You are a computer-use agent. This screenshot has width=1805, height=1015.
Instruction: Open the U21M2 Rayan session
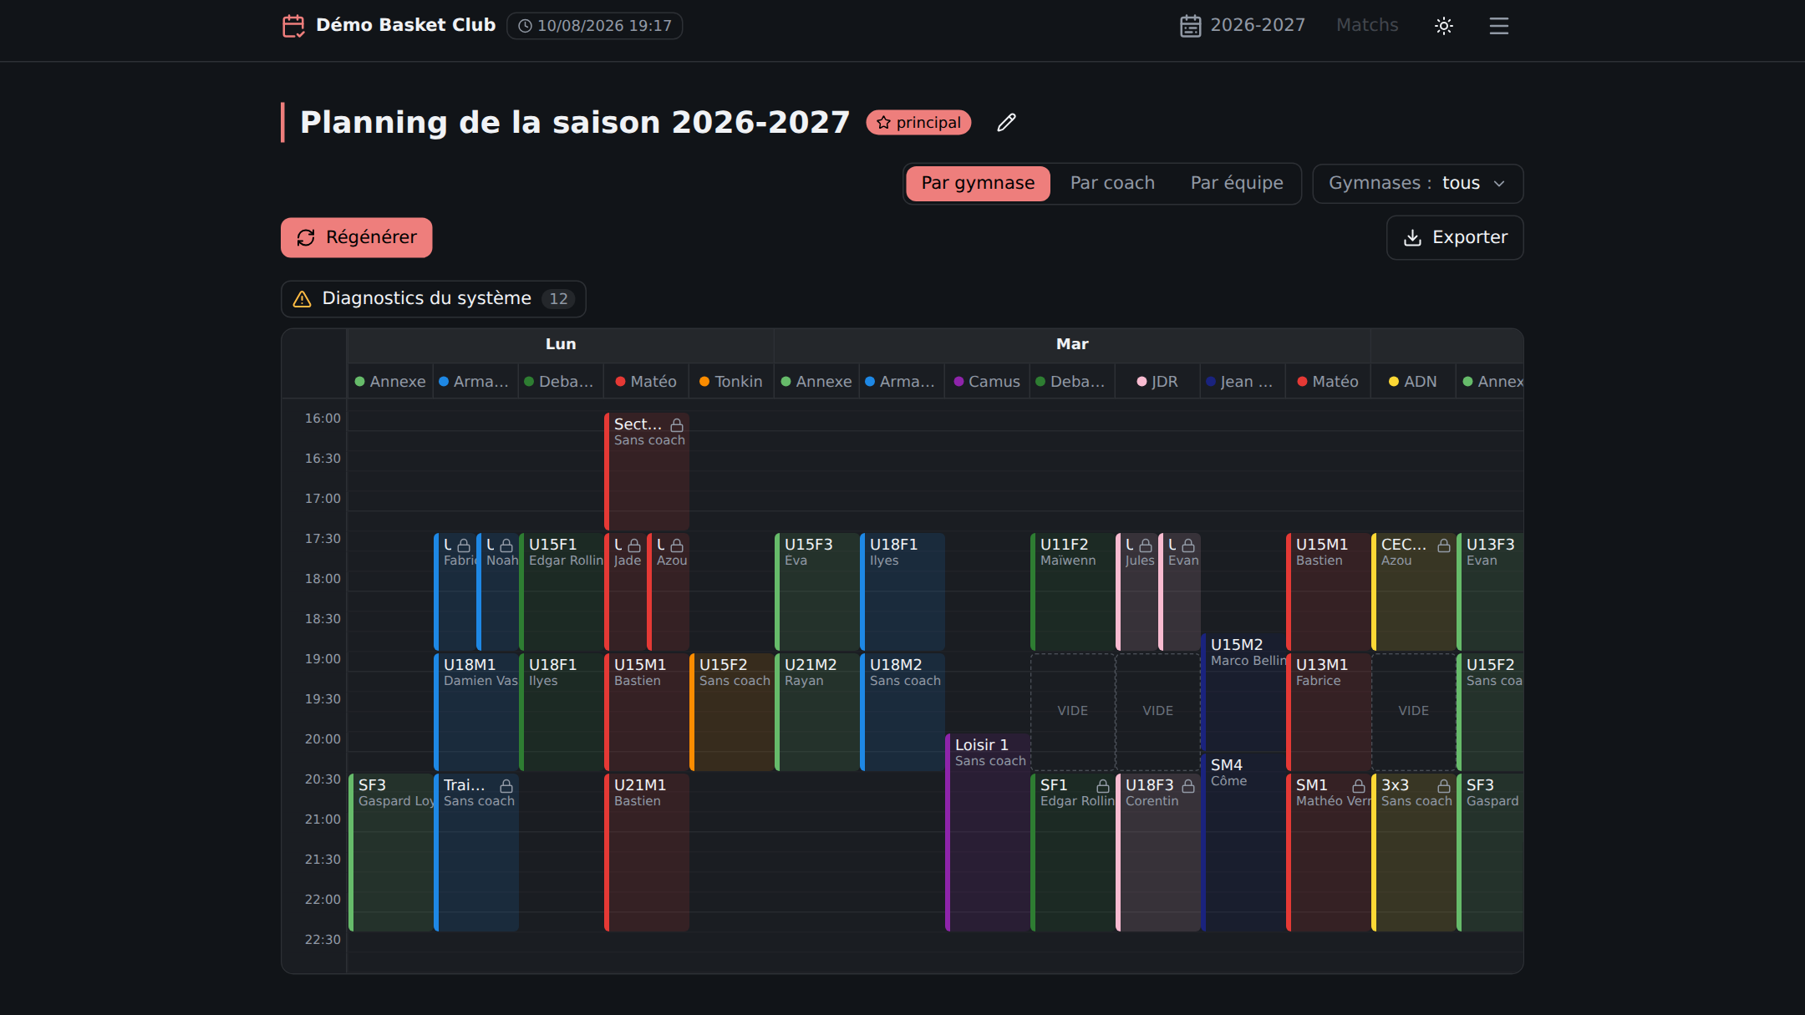click(x=817, y=712)
